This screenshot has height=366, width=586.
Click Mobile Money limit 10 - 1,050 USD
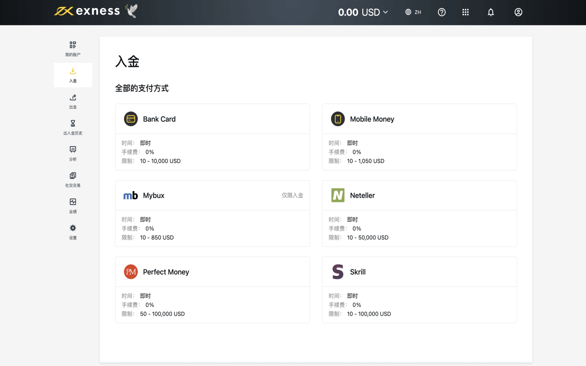pyautogui.click(x=366, y=161)
